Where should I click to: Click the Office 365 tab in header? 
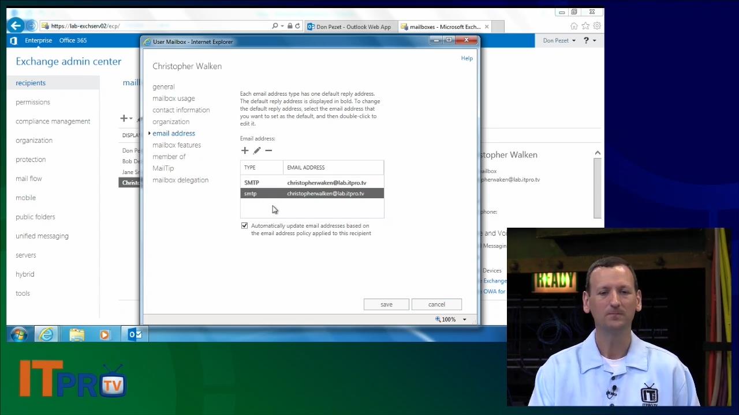pyautogui.click(x=73, y=40)
